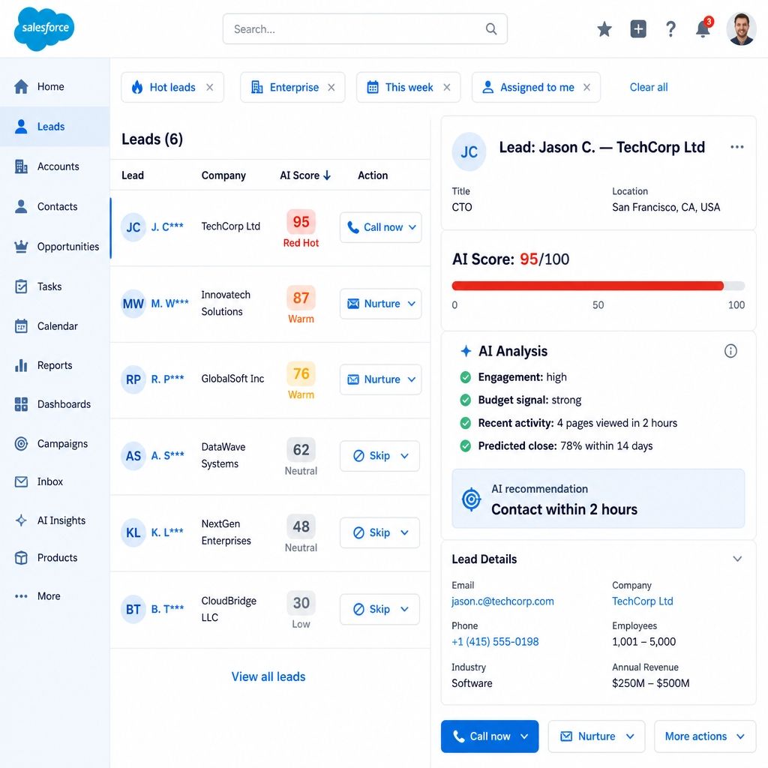
Task: Open lead M. W*** link
Action: pos(169,304)
